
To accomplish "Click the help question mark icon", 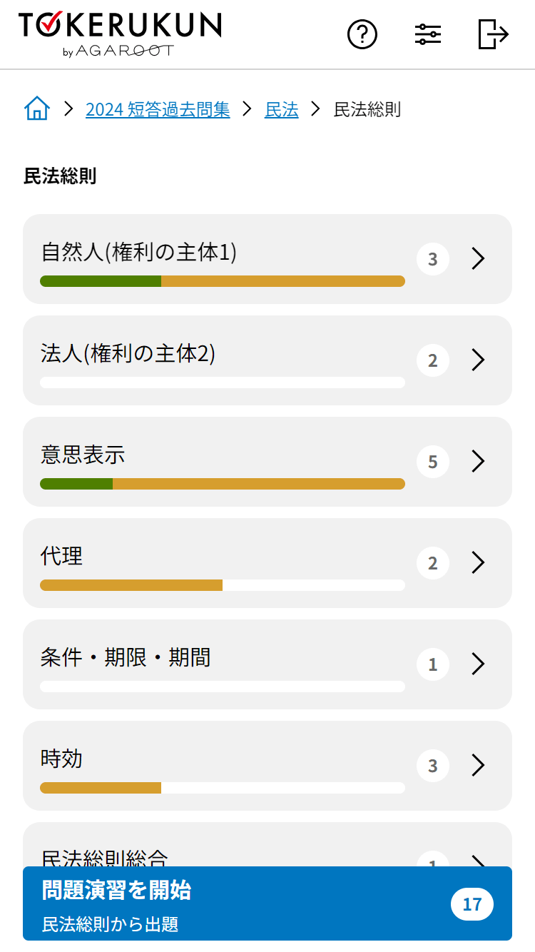I will tap(362, 34).
